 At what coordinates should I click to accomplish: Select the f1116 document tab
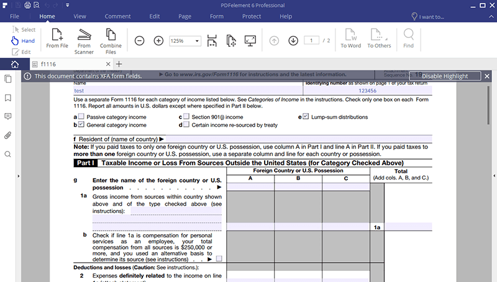tap(71, 64)
